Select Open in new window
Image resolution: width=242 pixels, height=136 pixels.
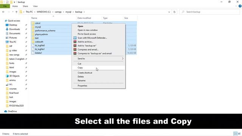[x=98, y=30]
